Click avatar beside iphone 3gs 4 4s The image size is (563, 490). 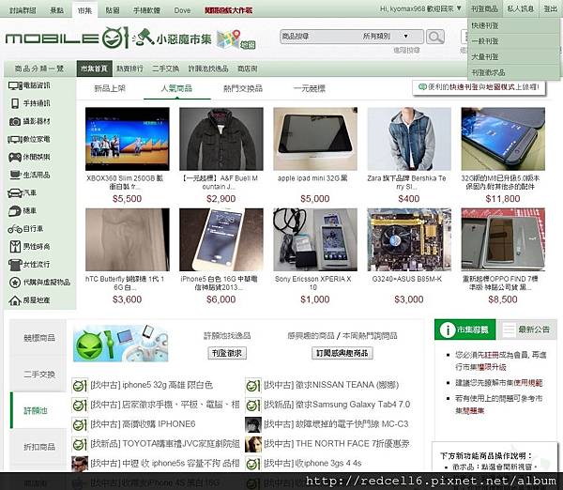point(252,464)
